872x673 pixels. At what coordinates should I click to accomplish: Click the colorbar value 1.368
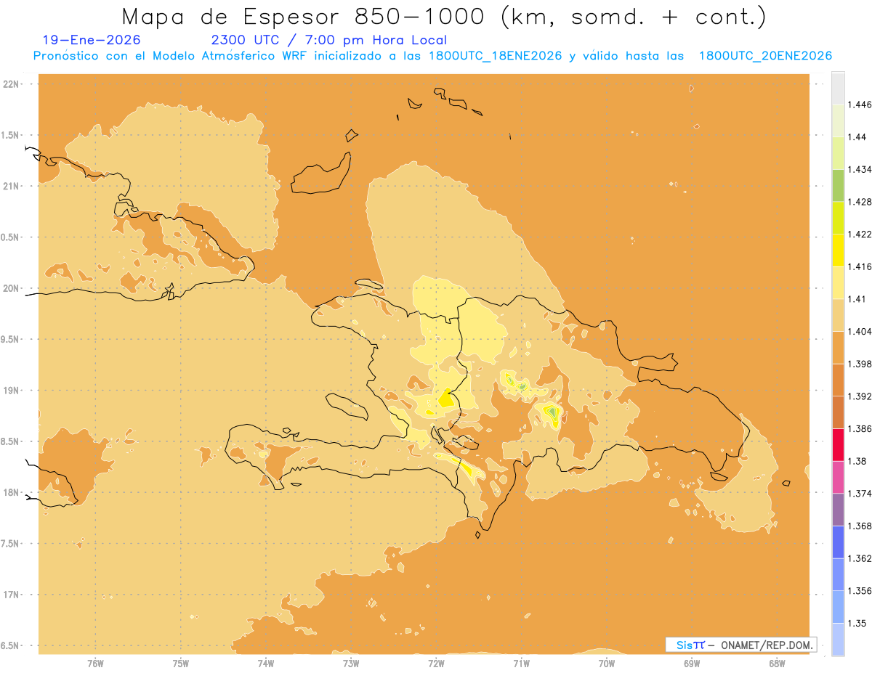point(861,526)
